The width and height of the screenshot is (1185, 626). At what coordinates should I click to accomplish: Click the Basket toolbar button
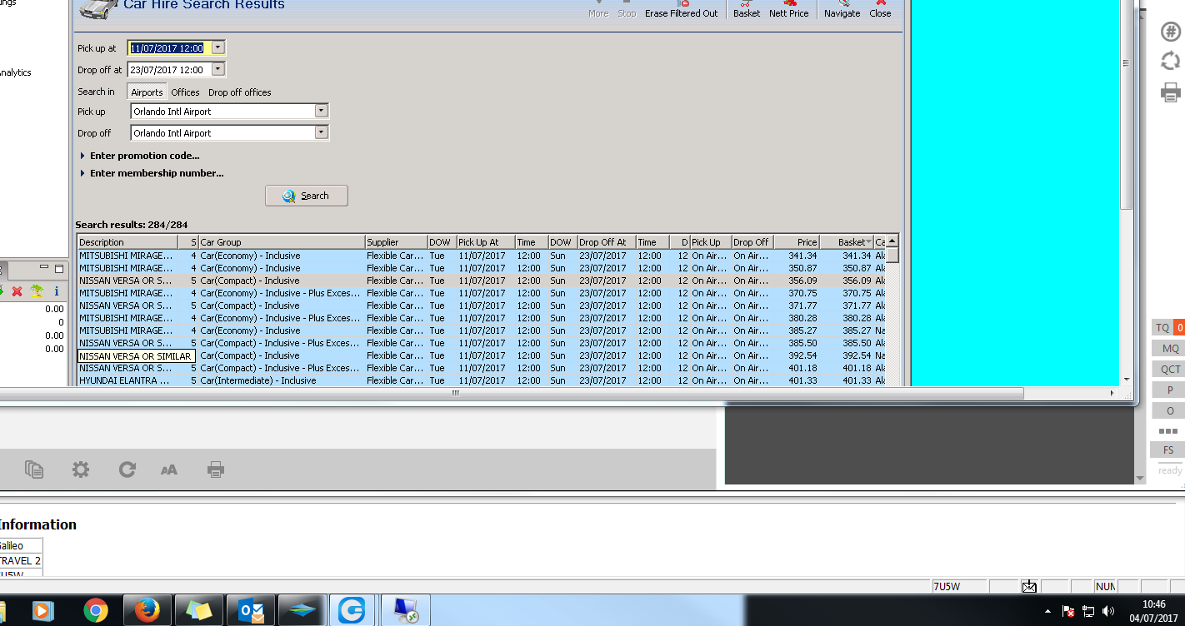(x=747, y=9)
